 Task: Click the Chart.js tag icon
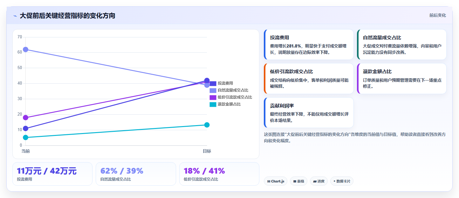pos(269,182)
